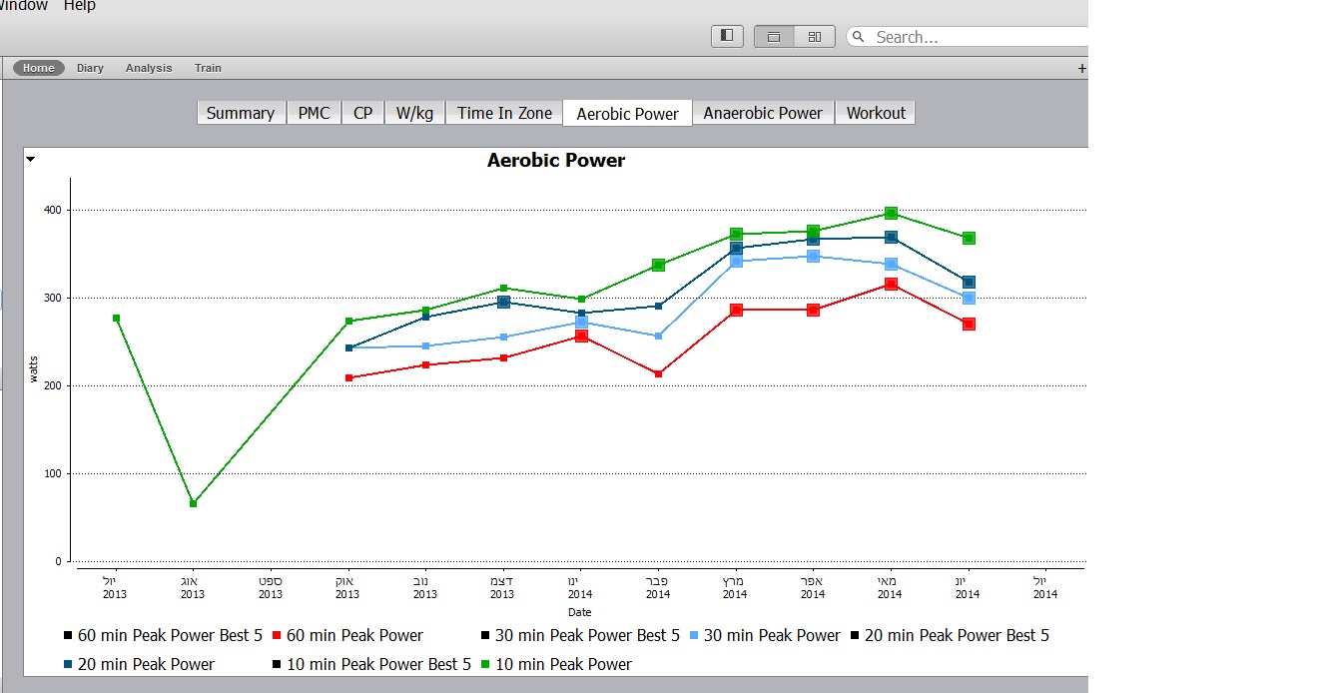This screenshot has width=1326, height=693.
Task: Switch to the Anaerobic Power tab
Action: [763, 113]
